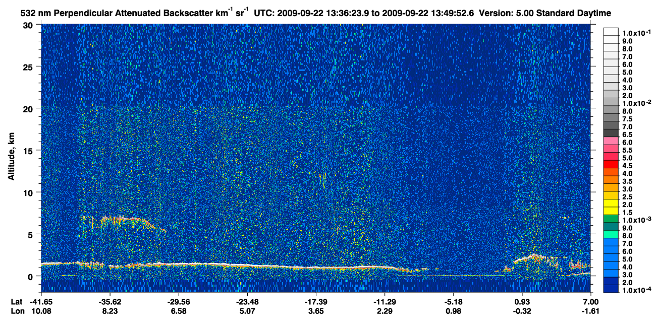Click the "Lon" row label
The height and width of the screenshot is (336, 656).
click(17, 311)
